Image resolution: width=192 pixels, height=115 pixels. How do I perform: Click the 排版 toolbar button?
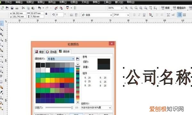[165, 8]
